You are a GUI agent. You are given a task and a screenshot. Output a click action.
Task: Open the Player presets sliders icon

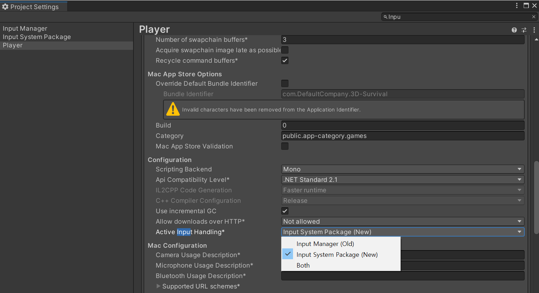click(x=524, y=30)
